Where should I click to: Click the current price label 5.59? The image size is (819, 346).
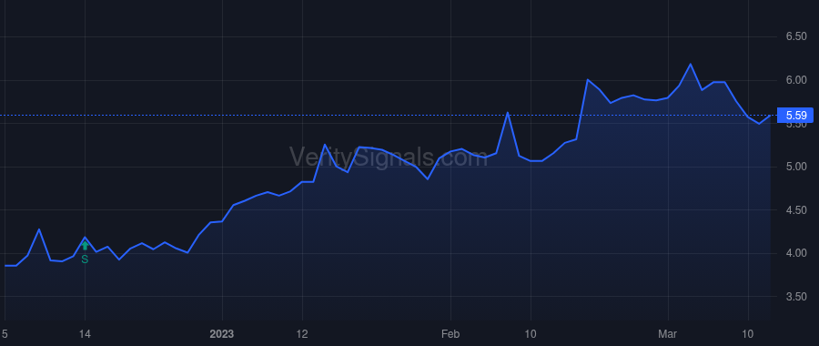[795, 115]
